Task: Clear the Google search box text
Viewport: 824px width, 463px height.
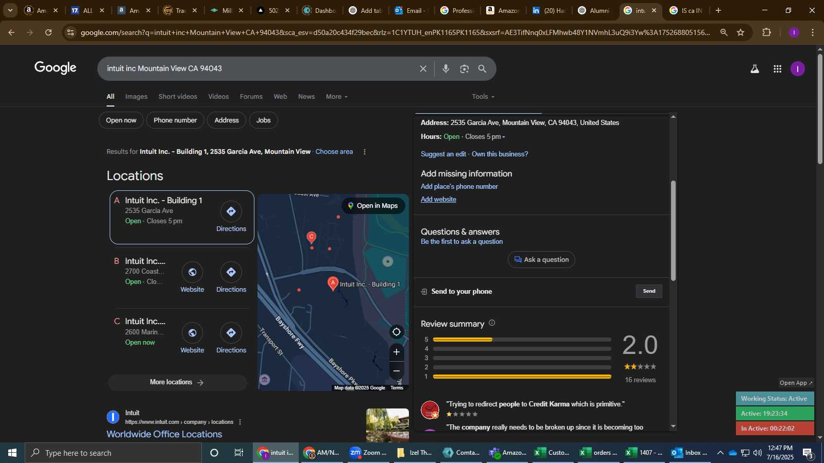Action: pyautogui.click(x=423, y=68)
